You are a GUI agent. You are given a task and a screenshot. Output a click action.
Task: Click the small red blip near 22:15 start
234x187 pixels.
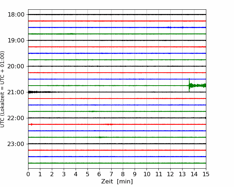coord(31,124)
